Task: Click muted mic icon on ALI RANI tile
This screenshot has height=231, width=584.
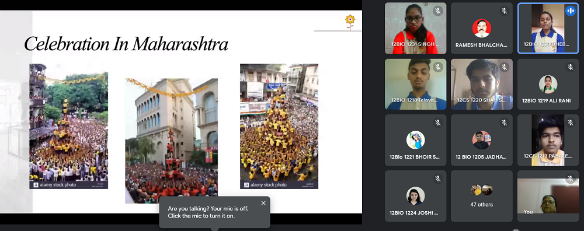Action: [570, 67]
